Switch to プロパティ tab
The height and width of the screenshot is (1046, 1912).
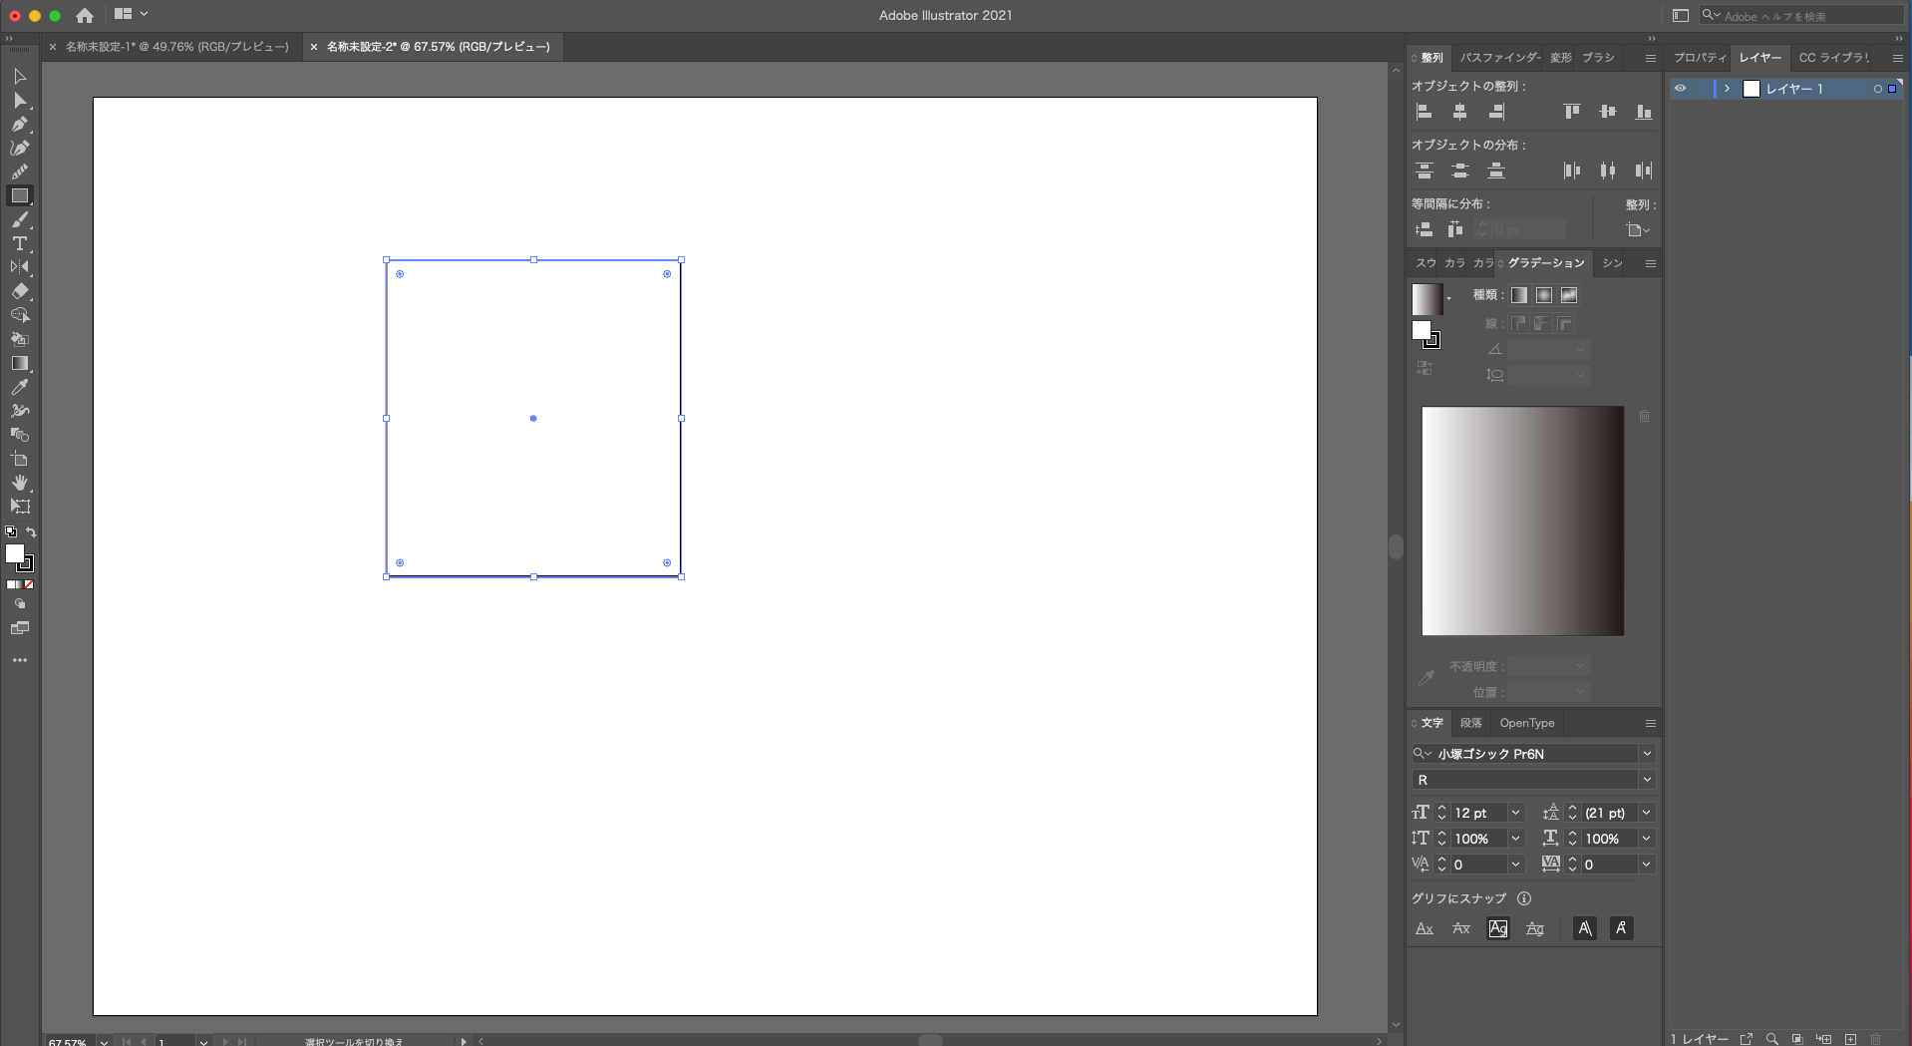pyautogui.click(x=1700, y=58)
